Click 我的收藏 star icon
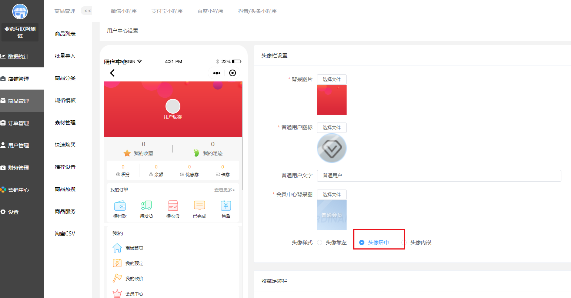 click(x=127, y=153)
